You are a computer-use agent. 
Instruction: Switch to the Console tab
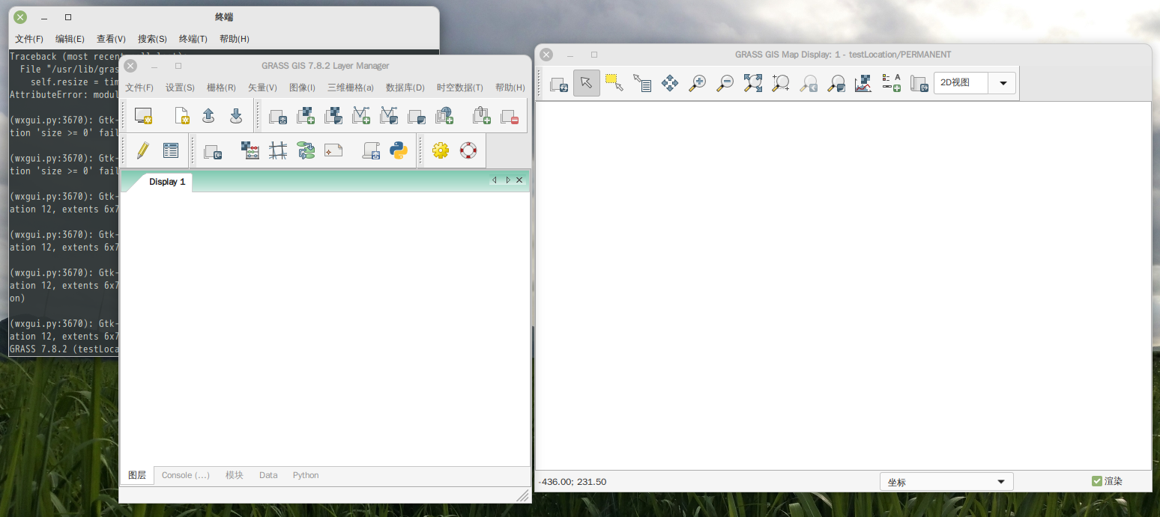(186, 475)
